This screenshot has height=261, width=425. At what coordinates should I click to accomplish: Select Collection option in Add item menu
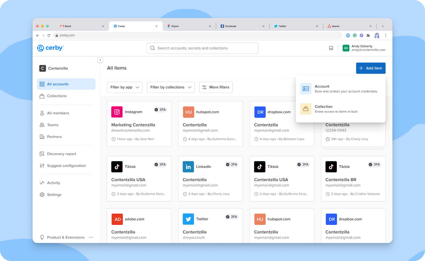341,109
